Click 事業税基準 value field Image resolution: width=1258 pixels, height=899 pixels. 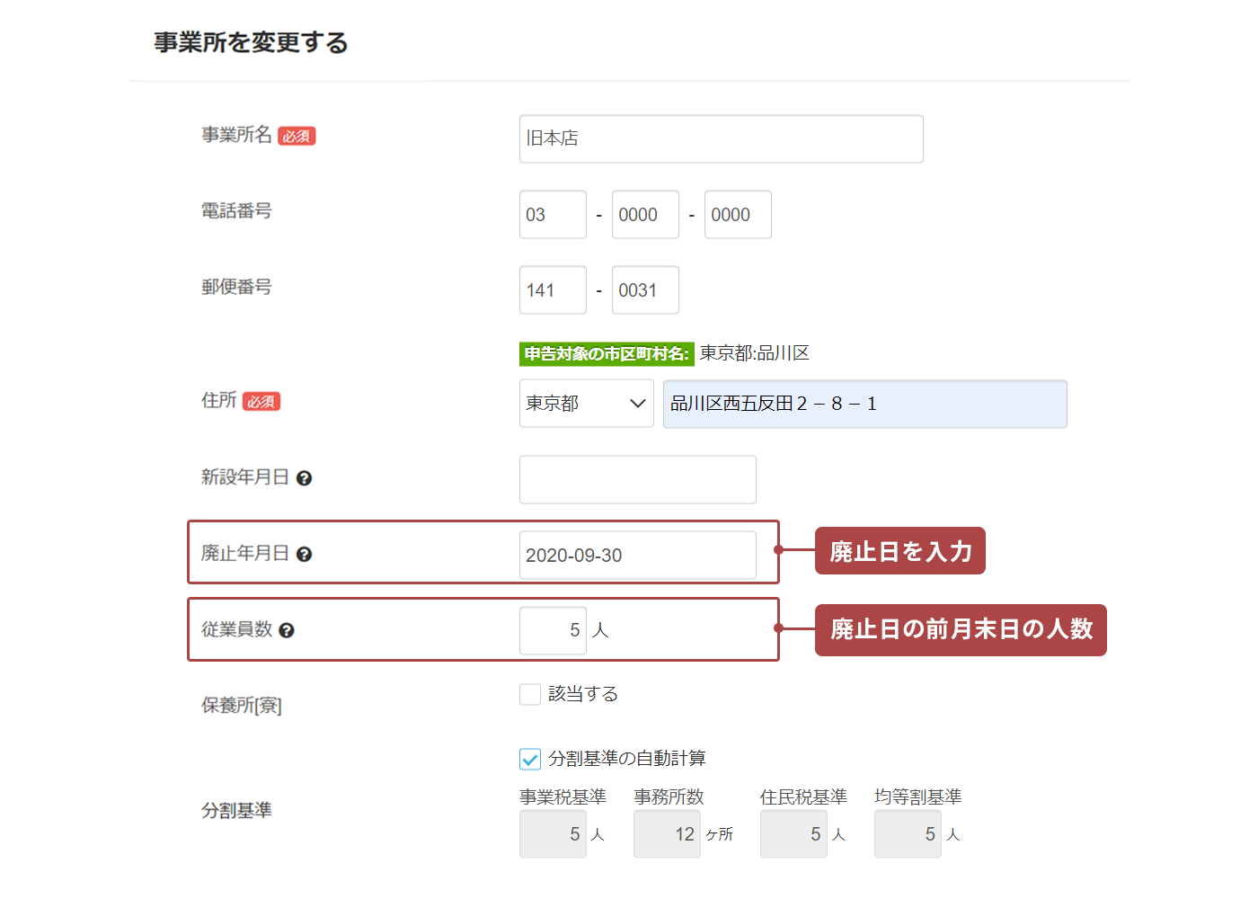tap(553, 834)
